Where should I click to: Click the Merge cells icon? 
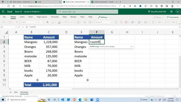point(90,22)
